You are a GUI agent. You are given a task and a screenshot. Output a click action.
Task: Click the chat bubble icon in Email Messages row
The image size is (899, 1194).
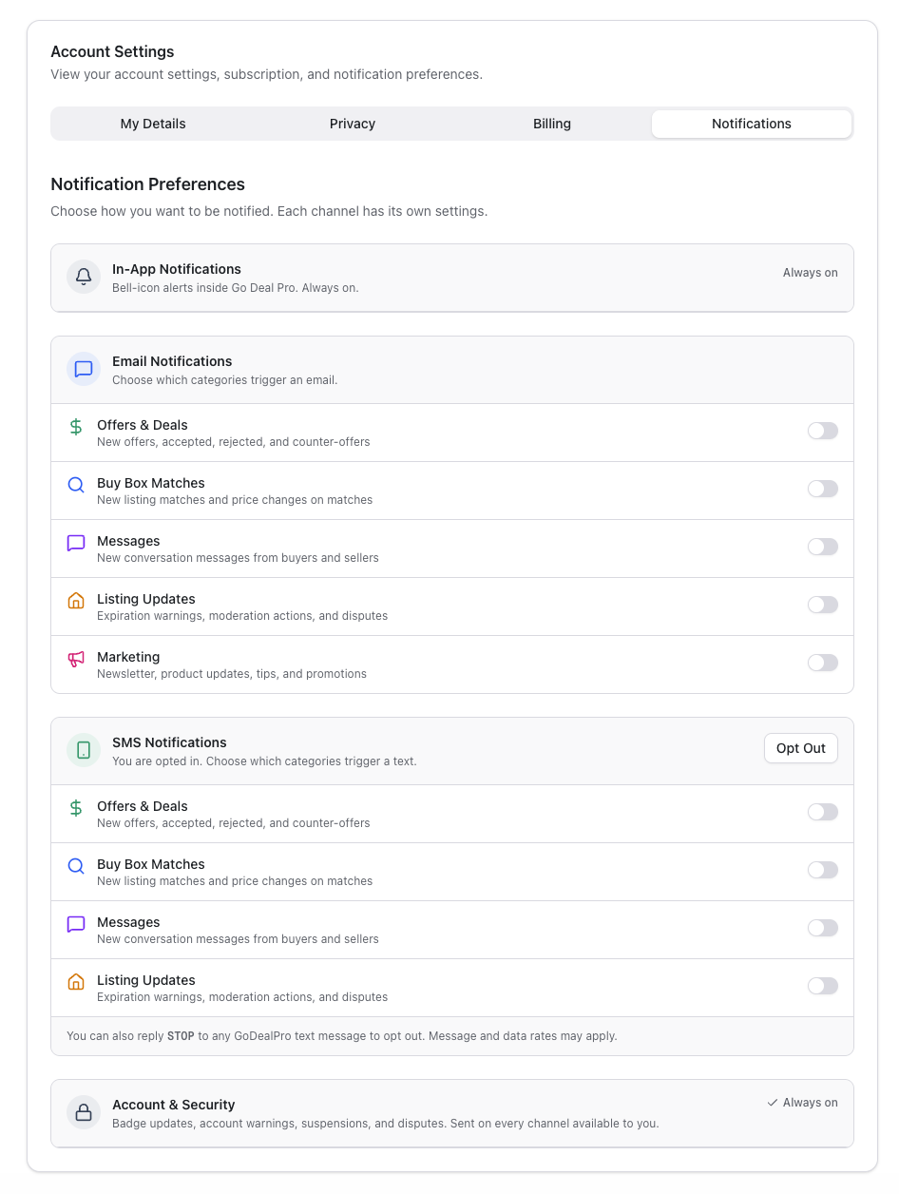tap(76, 543)
